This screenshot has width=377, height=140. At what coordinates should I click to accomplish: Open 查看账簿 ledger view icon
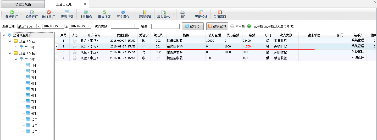pos(145,12)
